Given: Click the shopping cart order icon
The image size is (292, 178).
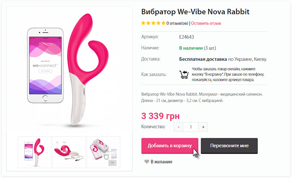Looking at the screenshot, I should (184, 75).
